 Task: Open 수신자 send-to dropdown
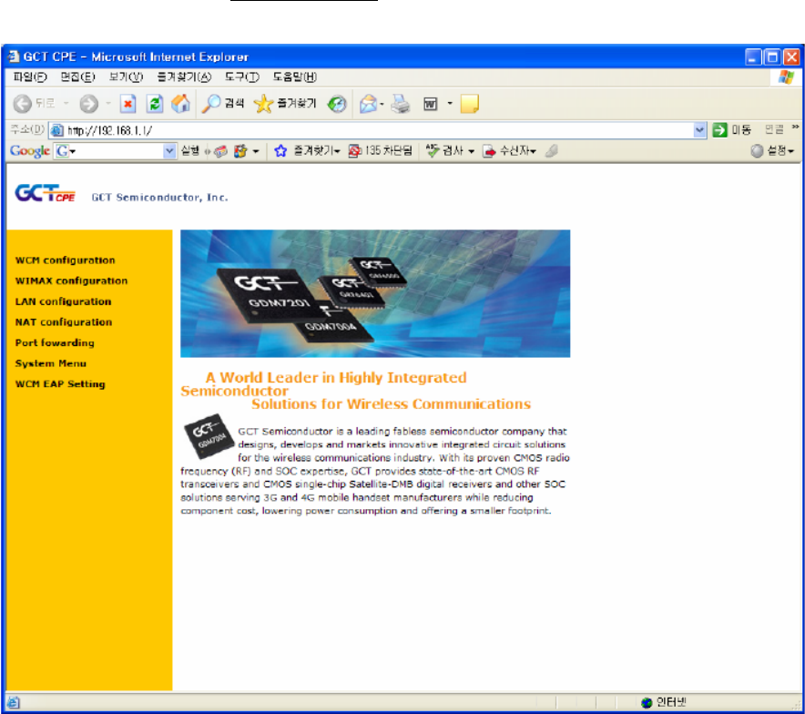(x=509, y=151)
